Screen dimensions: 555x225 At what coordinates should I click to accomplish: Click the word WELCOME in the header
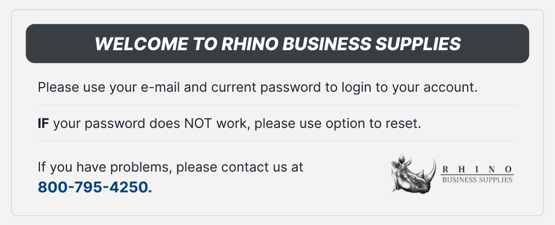(x=141, y=44)
